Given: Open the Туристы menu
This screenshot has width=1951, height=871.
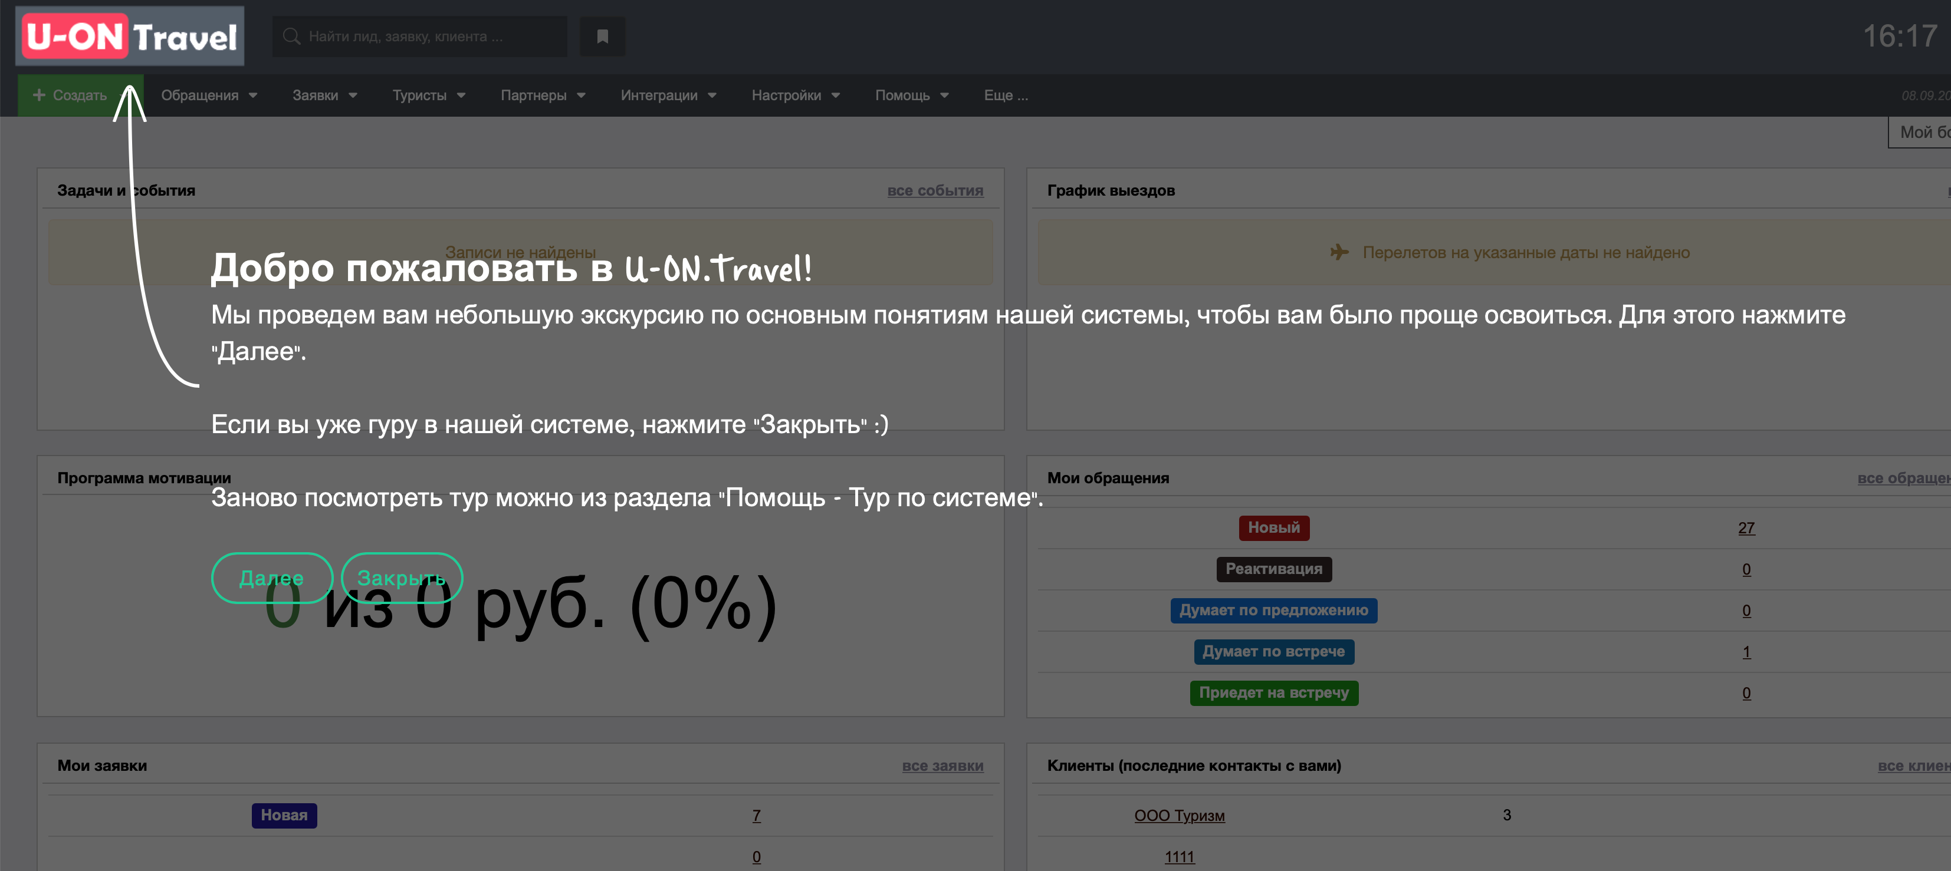Looking at the screenshot, I should click(429, 95).
